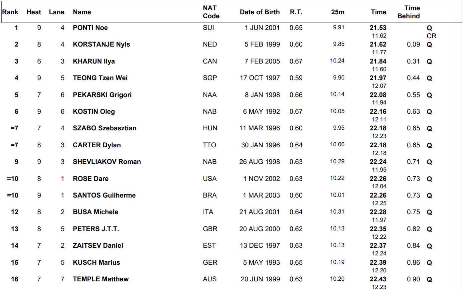Select the Lane column header
This screenshot has width=463, height=290.
[x=57, y=12]
